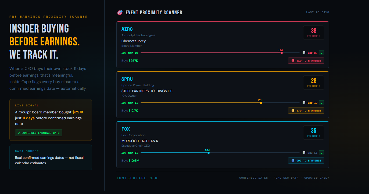369x194 pixels.
Task: Open the FOX ticker link
Action: (x=126, y=129)
